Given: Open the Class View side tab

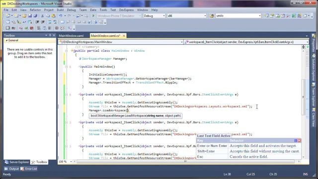Looking at the screenshot, I should coord(314,118).
